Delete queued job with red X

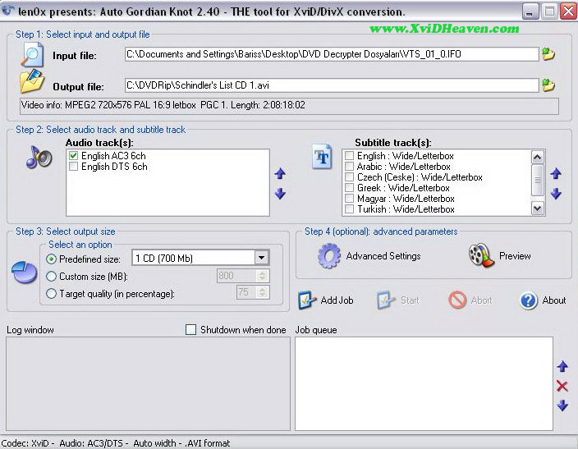pyautogui.click(x=562, y=386)
